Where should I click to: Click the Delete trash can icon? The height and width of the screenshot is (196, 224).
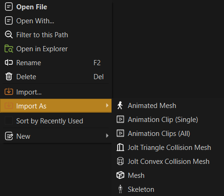point(9,76)
